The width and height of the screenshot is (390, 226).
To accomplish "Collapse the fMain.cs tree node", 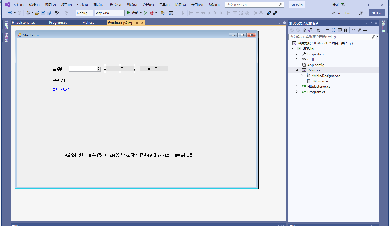I will point(297,70).
